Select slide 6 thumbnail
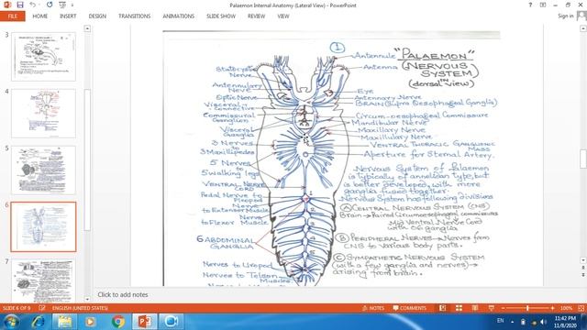 [x=43, y=226]
